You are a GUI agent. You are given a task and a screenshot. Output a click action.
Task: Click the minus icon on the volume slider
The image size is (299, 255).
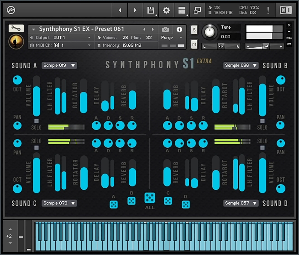[248, 46]
